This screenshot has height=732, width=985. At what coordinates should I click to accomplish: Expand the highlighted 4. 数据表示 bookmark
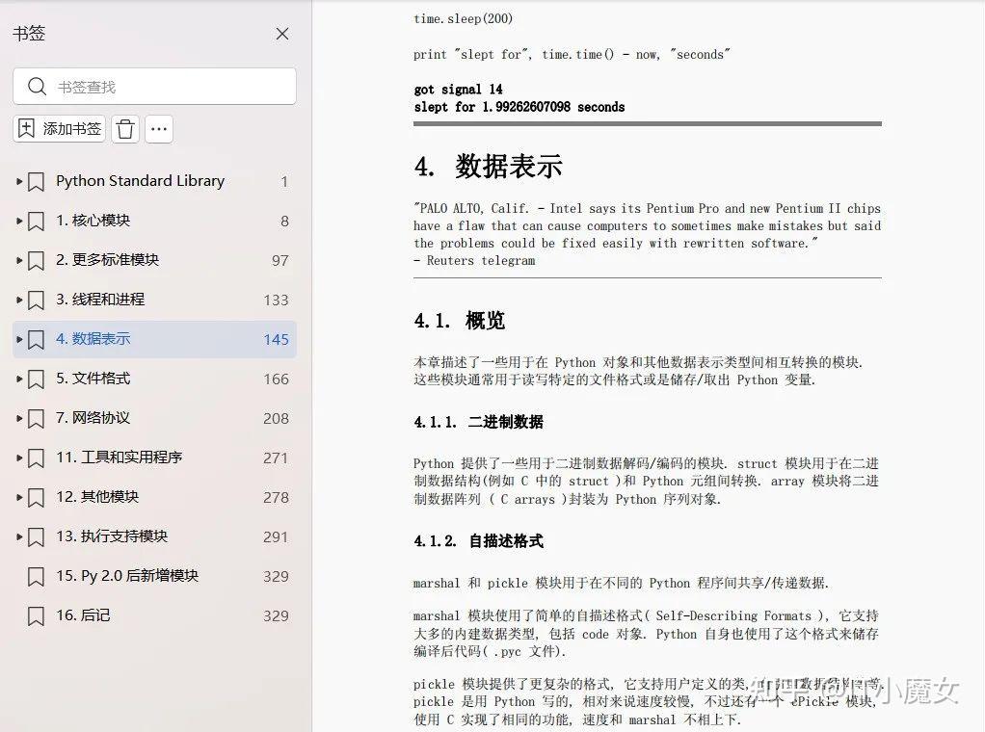click(18, 339)
